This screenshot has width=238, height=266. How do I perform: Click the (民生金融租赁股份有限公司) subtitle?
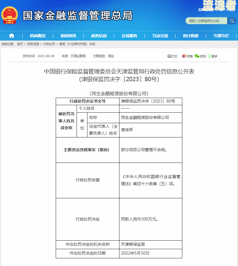[119, 93]
